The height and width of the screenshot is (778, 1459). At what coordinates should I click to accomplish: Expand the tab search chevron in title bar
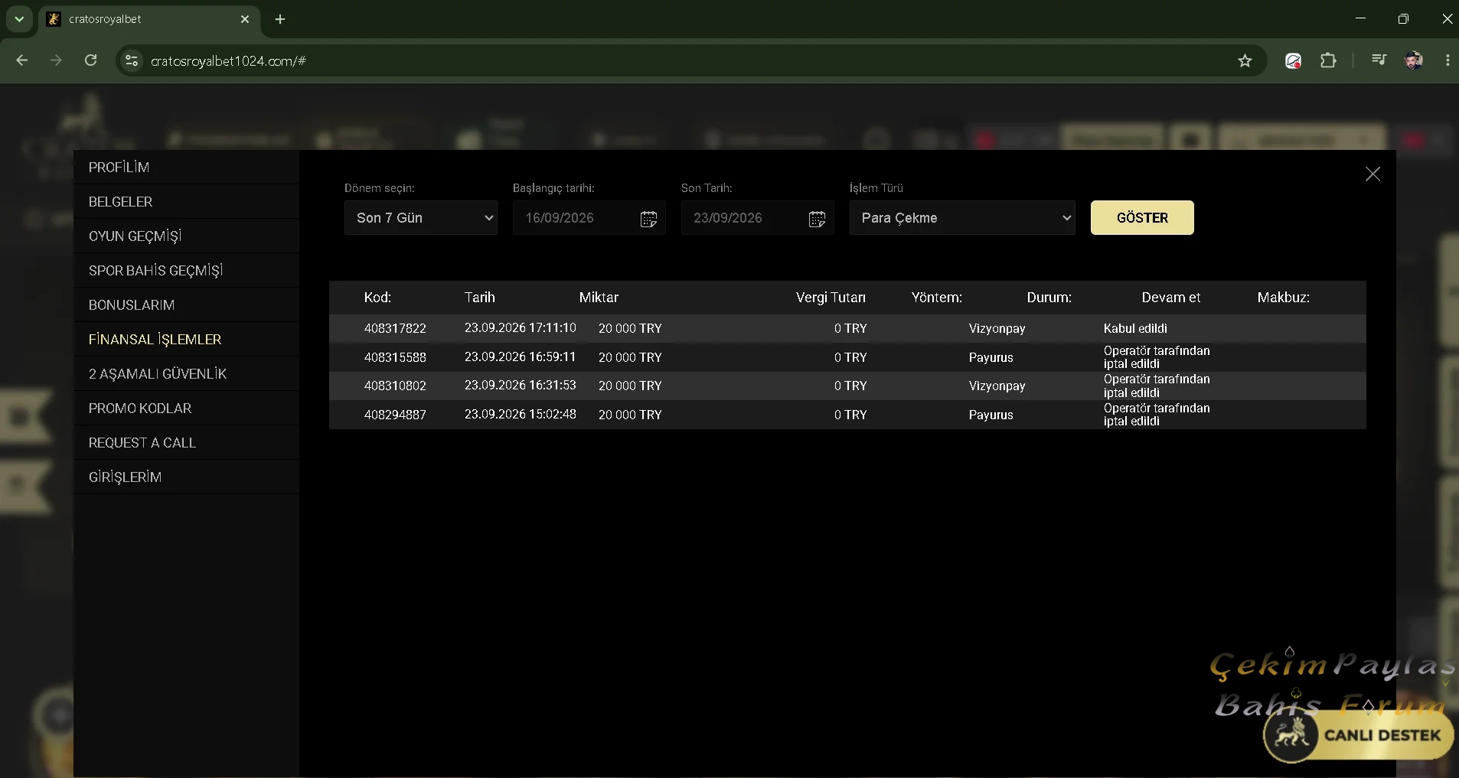tap(19, 19)
